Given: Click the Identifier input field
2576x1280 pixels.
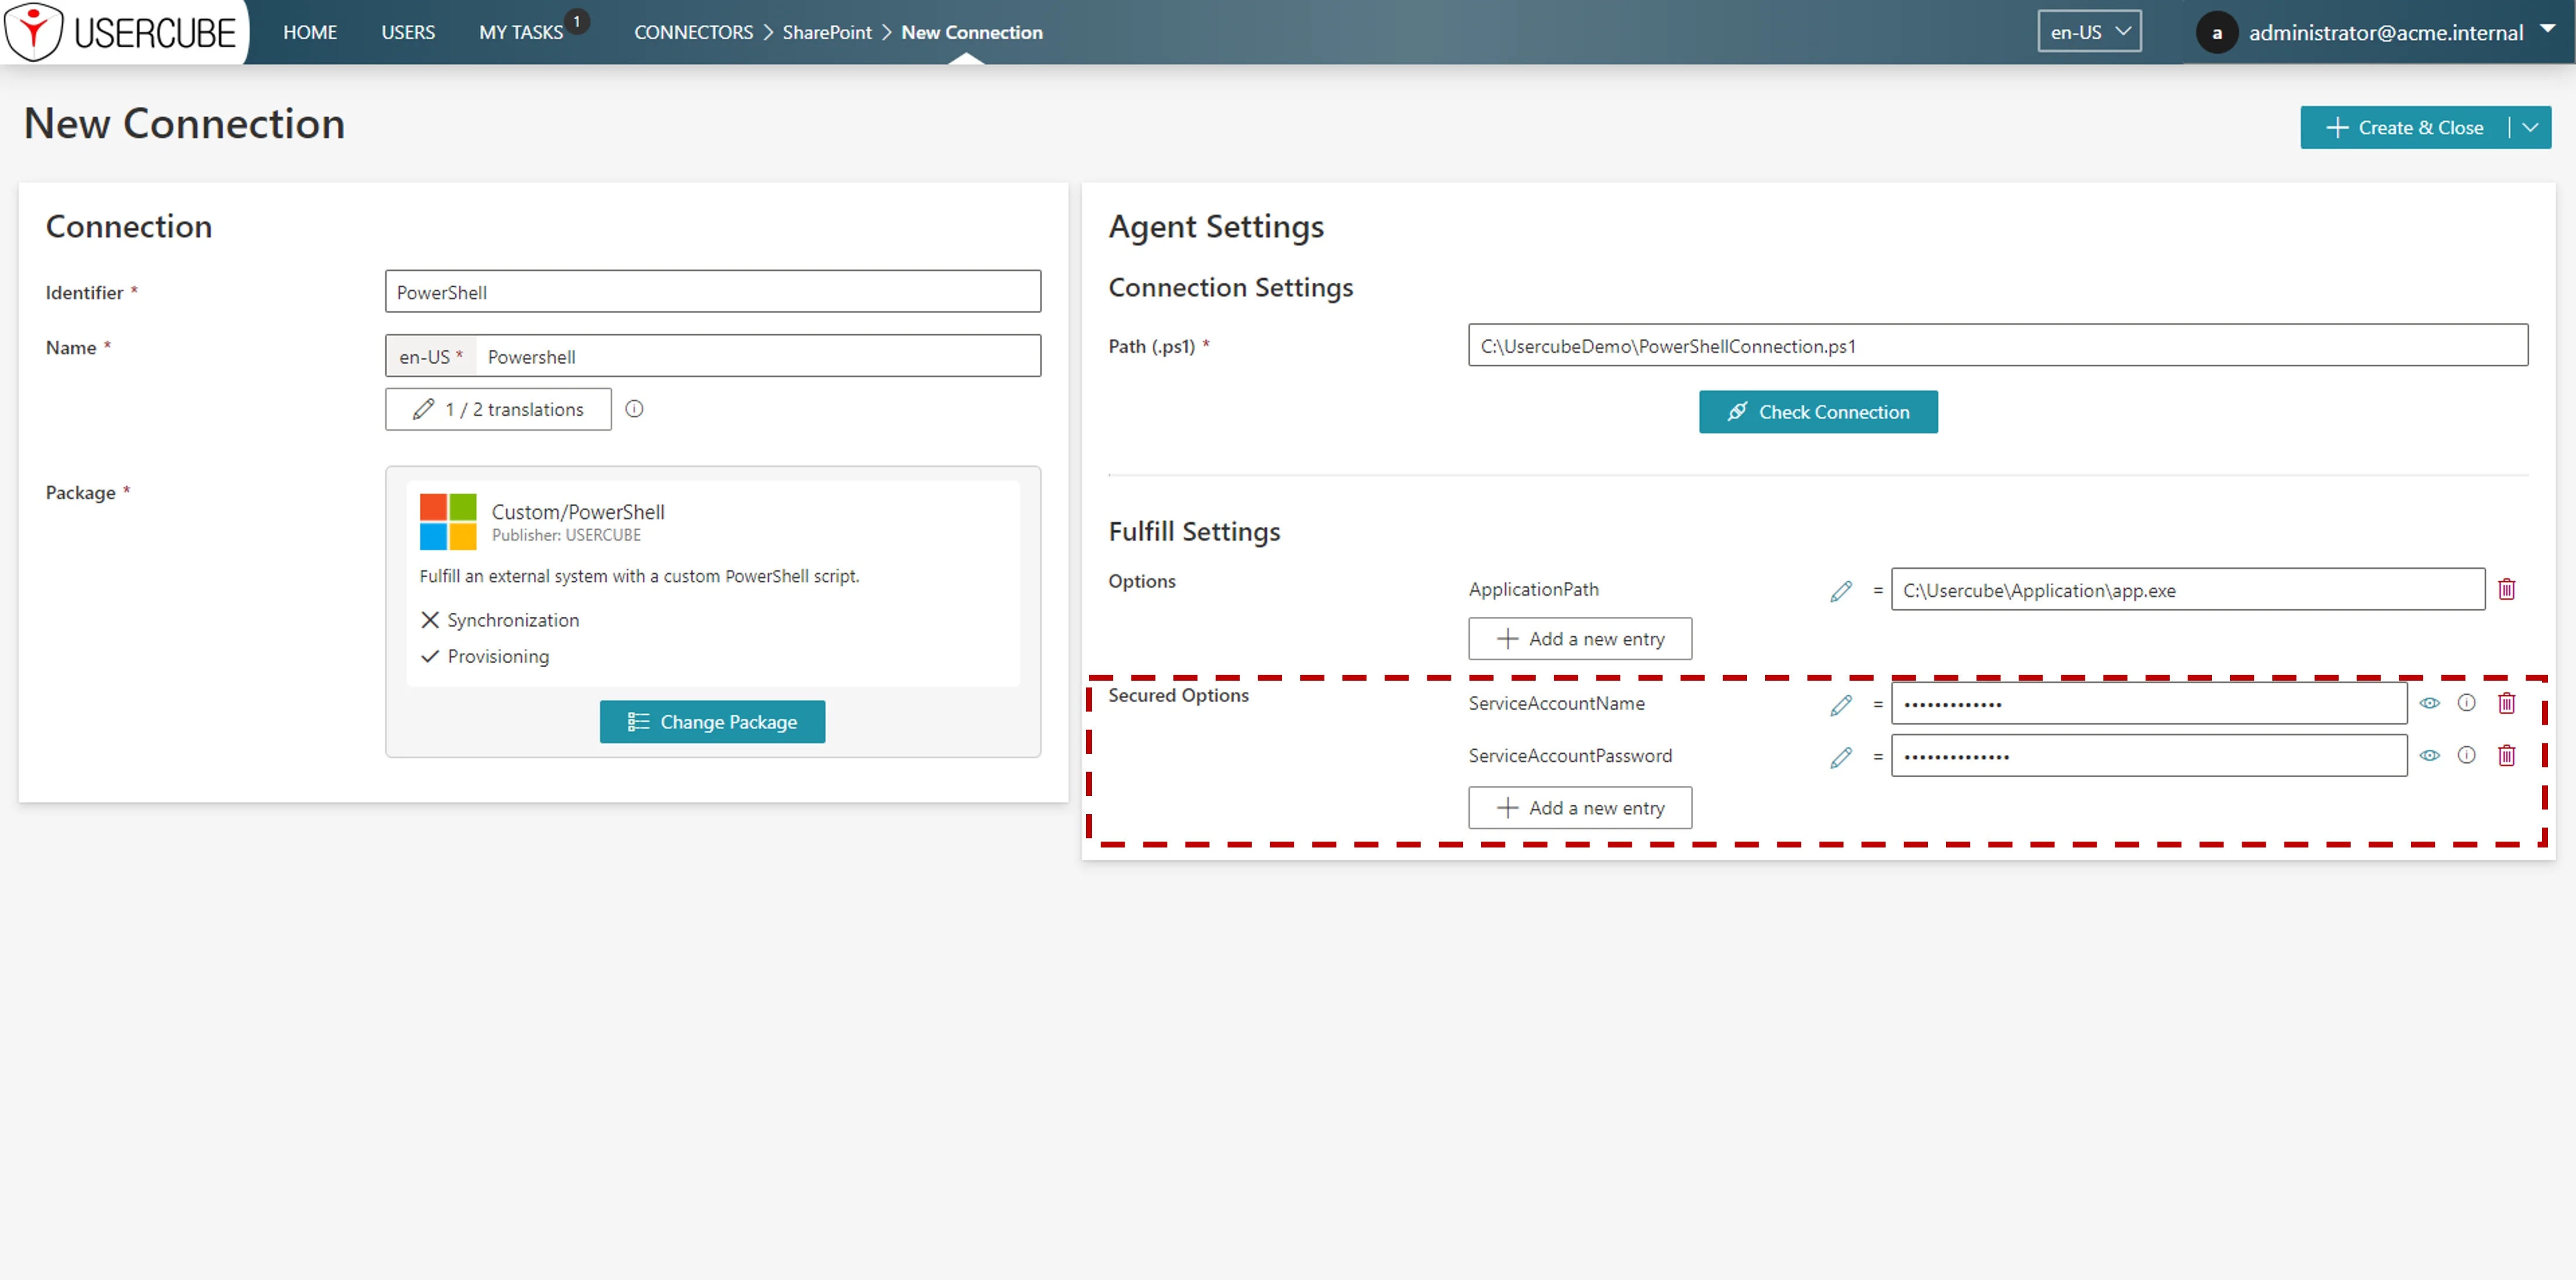Looking at the screenshot, I should [x=713, y=291].
